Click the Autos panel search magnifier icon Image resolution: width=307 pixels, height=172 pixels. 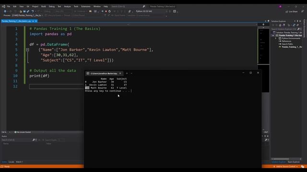point(34,140)
